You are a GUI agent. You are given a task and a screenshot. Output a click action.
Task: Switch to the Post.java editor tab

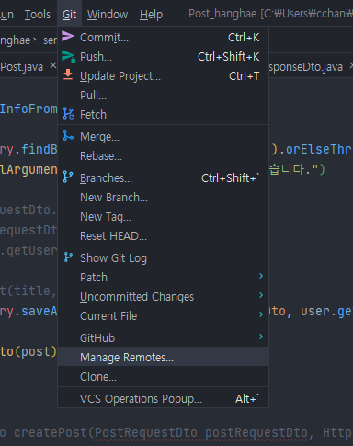pyautogui.click(x=21, y=66)
